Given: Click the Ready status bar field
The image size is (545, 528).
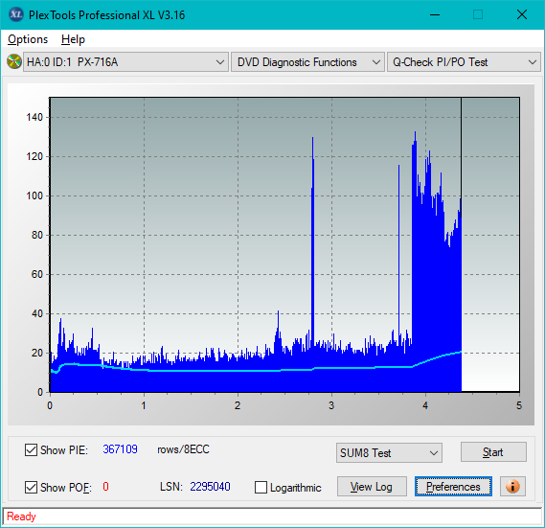Looking at the screenshot, I should point(272,517).
